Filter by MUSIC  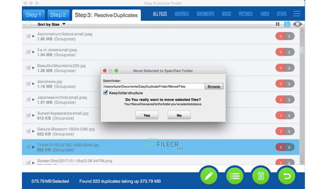226,14
